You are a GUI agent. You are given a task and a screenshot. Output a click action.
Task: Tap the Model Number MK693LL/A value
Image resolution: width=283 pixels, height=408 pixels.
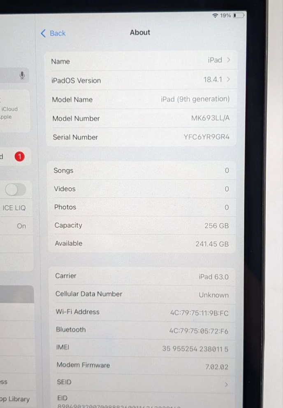[210, 118]
